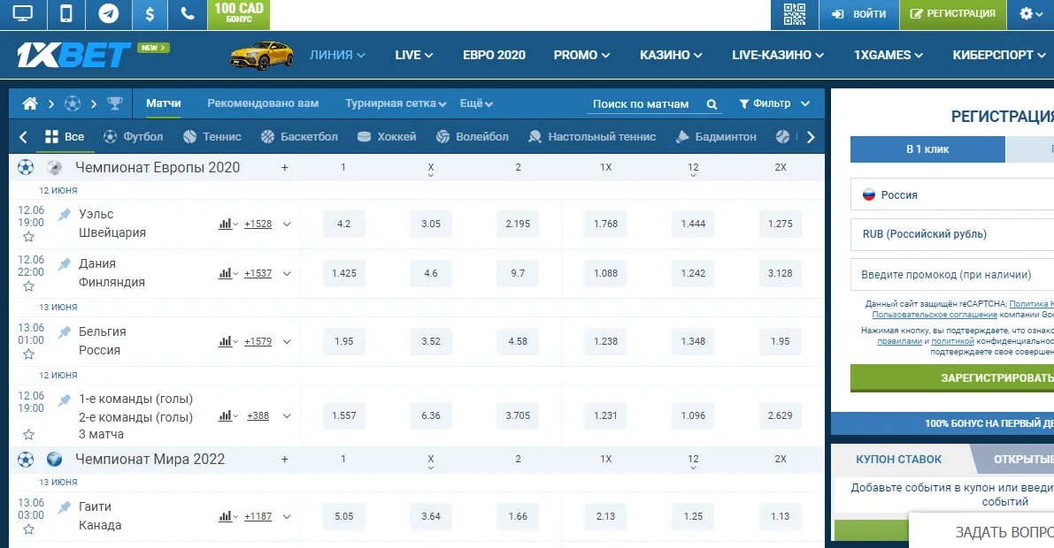The height and width of the screenshot is (548, 1054).
Task: Favorite the 1-е команды (голы) event
Action: click(x=28, y=435)
